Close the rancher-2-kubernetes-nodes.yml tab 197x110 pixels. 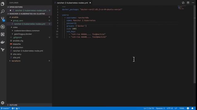pos(90,3)
